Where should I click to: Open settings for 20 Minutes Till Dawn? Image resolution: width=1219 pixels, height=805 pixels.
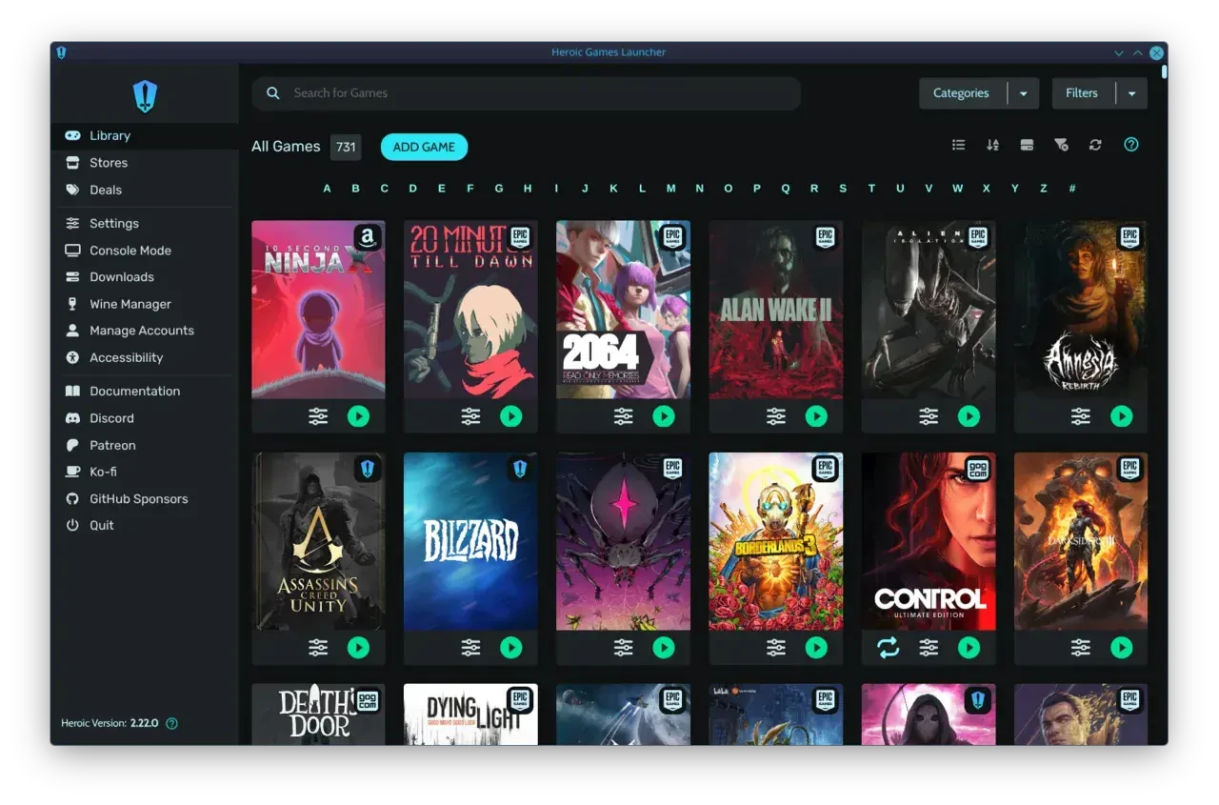coord(470,416)
